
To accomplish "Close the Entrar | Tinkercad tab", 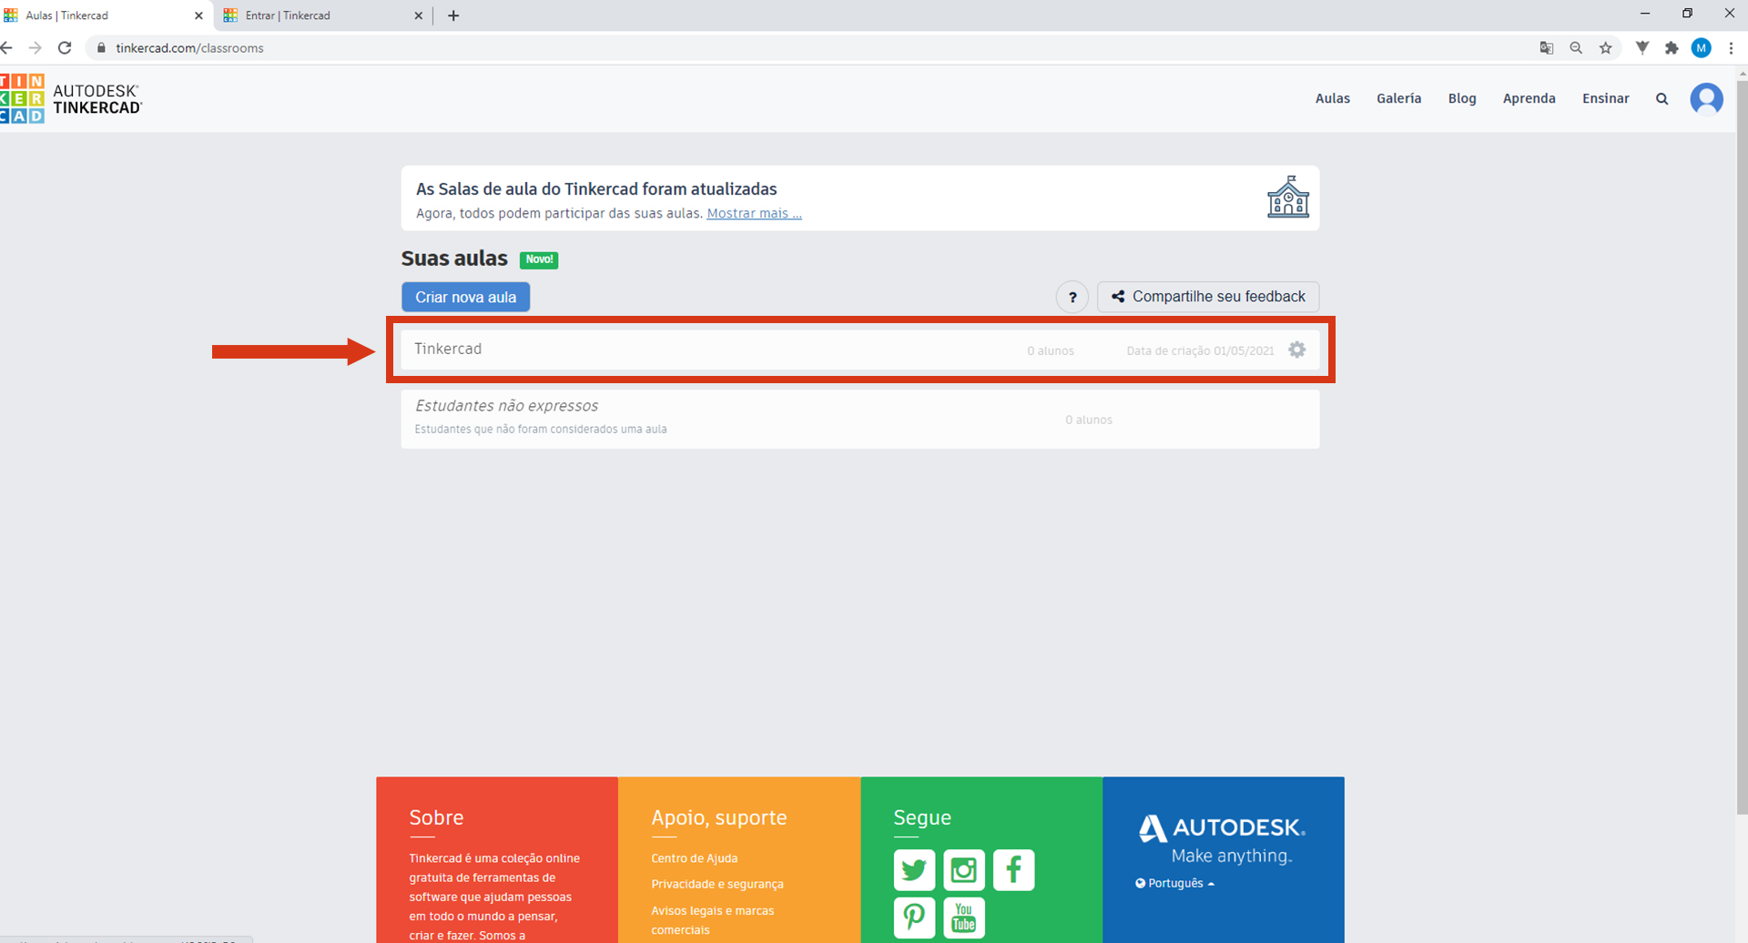I will pos(418,15).
